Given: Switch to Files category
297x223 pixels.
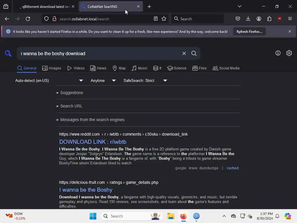Looking at the screenshot, I should click(199, 68).
